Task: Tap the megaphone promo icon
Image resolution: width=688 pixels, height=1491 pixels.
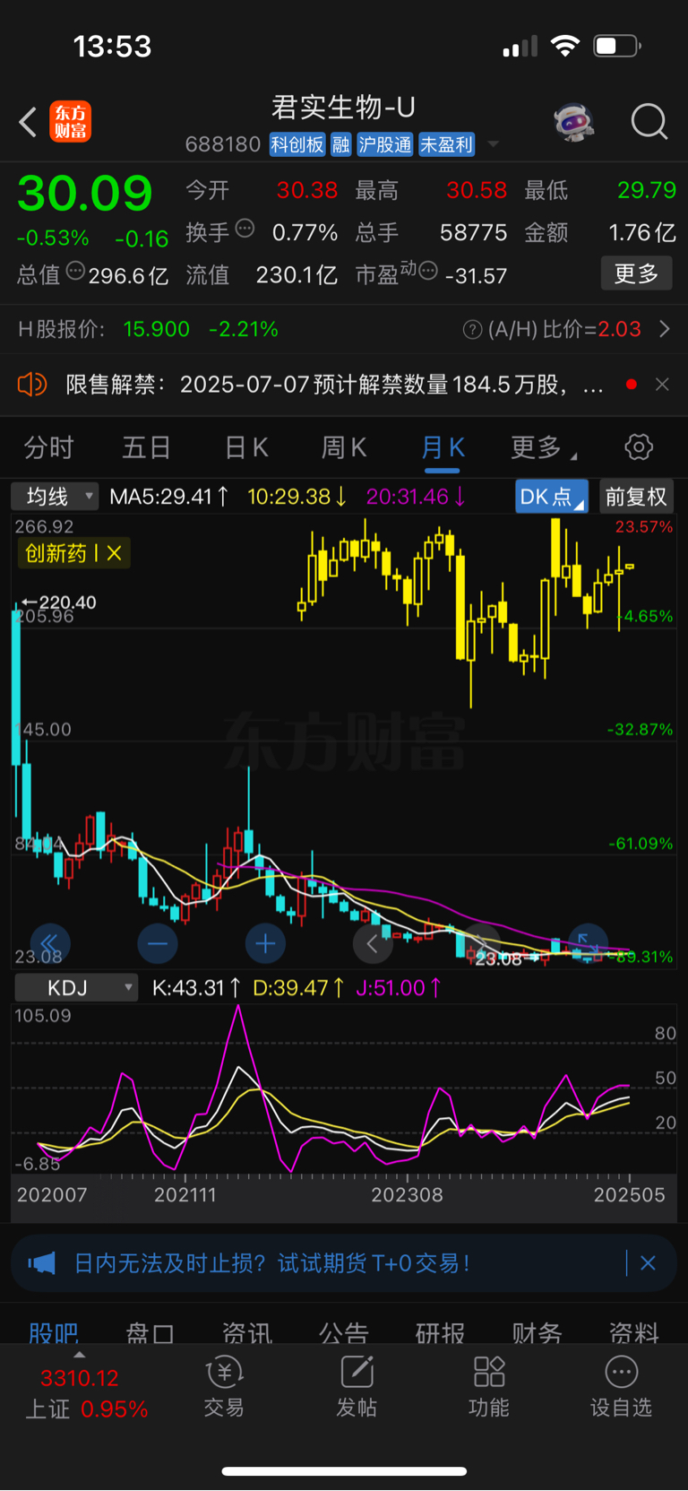Action: 42,1263
